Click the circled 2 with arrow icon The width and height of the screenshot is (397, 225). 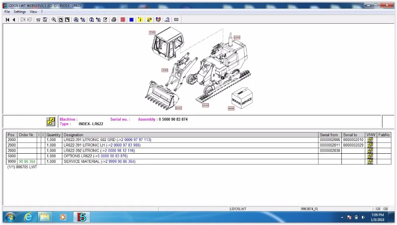click(x=98, y=20)
